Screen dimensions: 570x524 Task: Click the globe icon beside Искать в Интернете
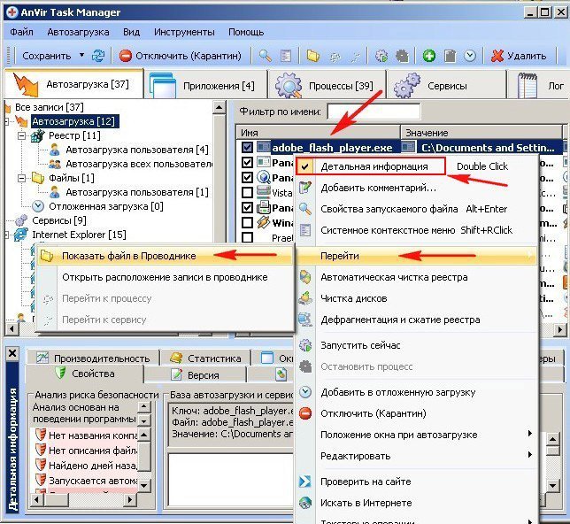tap(305, 503)
